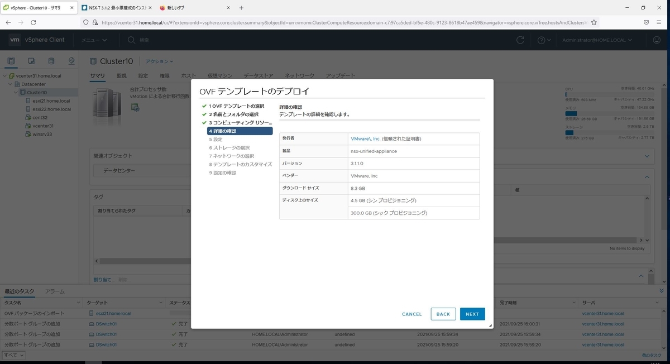Viewport: 670px width, 364px height.
Task: Open VMs and Templates inventory view icon
Action: 31,61
